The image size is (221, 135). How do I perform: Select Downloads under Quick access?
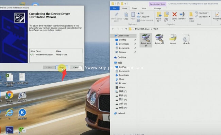124,44
